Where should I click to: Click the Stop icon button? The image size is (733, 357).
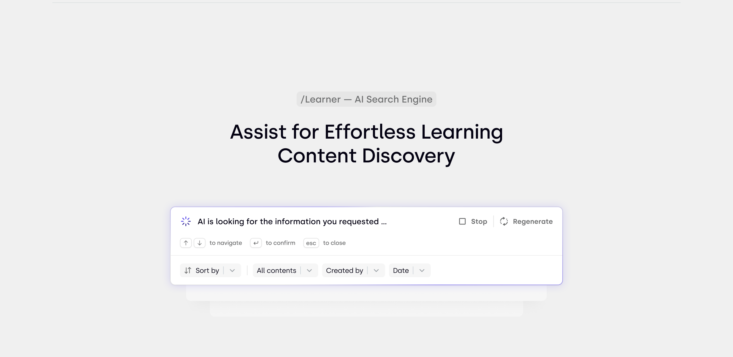point(462,222)
